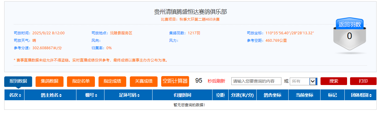Switch to 报到数据 tab
379x122 pixels.
[x=18, y=81]
